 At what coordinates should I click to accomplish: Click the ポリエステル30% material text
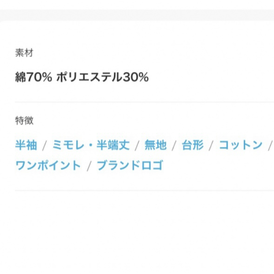(x=102, y=77)
